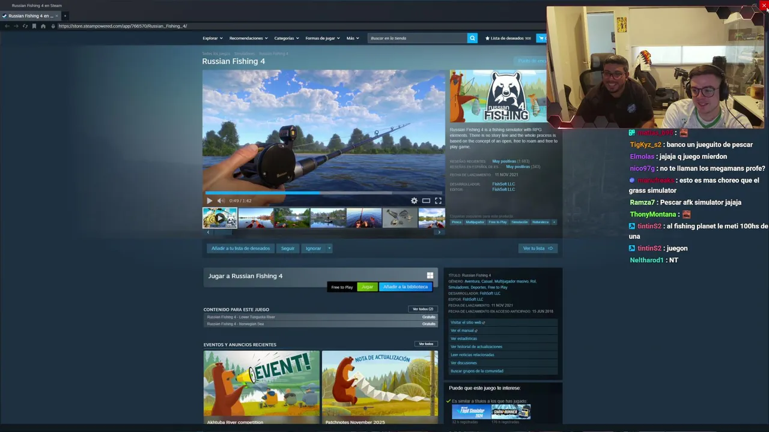
Task: Open the Patchnotes November 2025 card
Action: (380, 387)
